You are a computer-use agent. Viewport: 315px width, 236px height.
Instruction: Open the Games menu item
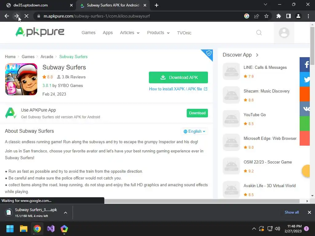tap(88, 33)
